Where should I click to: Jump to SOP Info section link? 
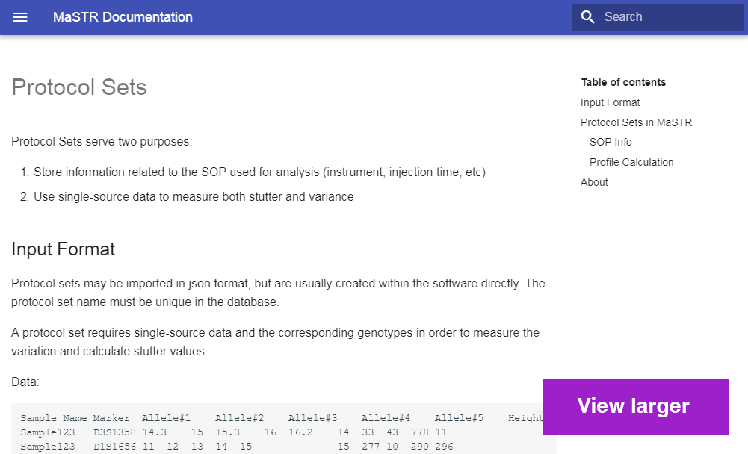pos(611,142)
